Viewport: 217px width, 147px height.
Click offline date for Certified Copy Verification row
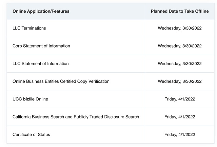[180, 81]
